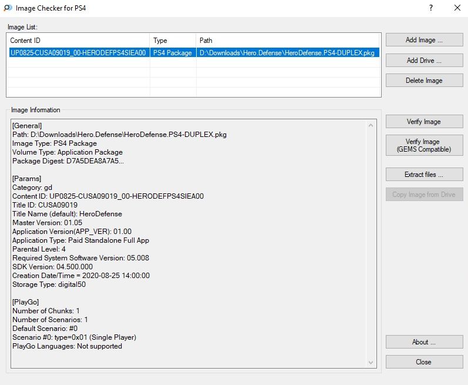Click the [PlayGo] section heading
Image resolution: width=468 pixels, height=385 pixels.
(26, 302)
